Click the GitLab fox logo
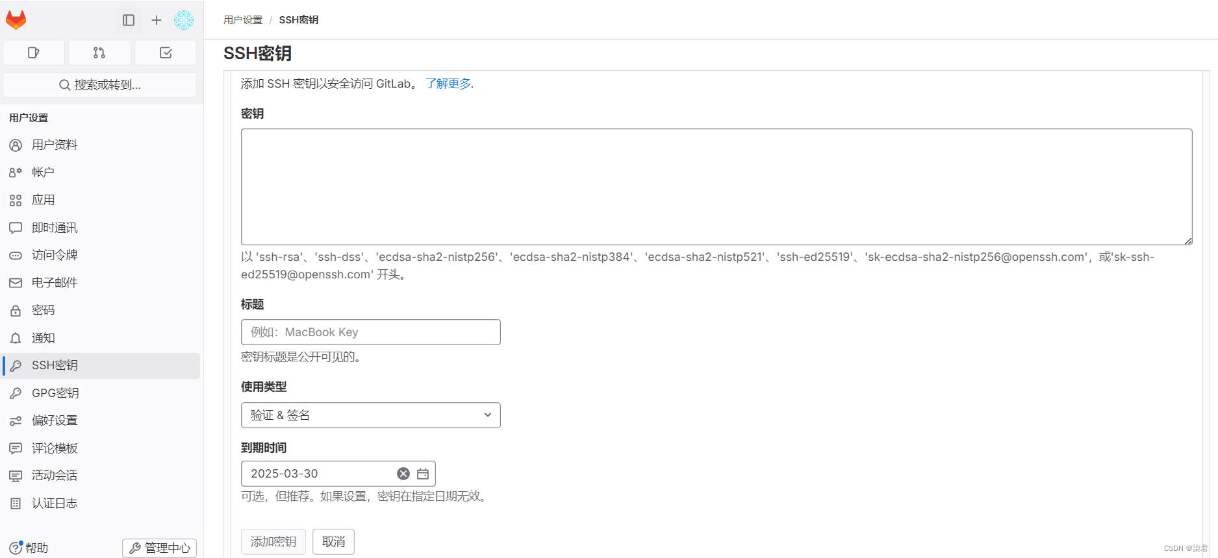The width and height of the screenshot is (1218, 558). point(16,20)
